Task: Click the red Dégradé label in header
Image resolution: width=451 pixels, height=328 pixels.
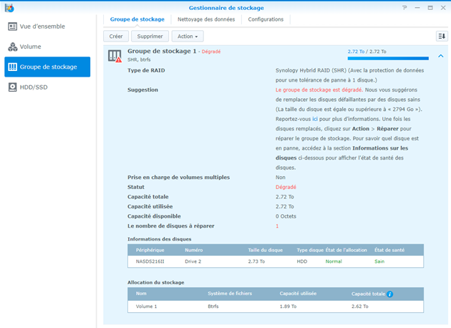Action: point(211,52)
